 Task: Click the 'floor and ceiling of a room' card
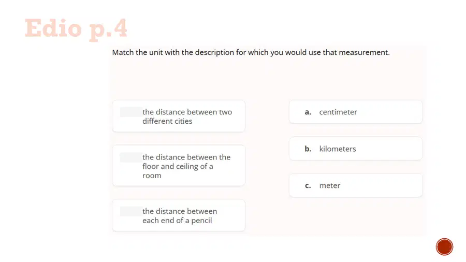[x=179, y=166]
